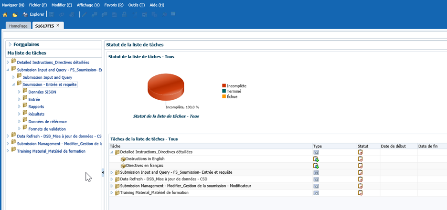Open Explorer from the toolbar
The width and height of the screenshot is (447, 210).
33,14
